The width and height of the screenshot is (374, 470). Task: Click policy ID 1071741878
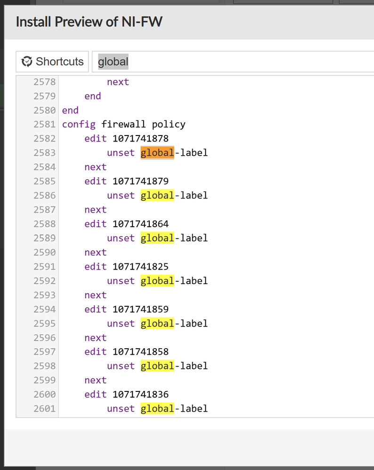(x=140, y=138)
